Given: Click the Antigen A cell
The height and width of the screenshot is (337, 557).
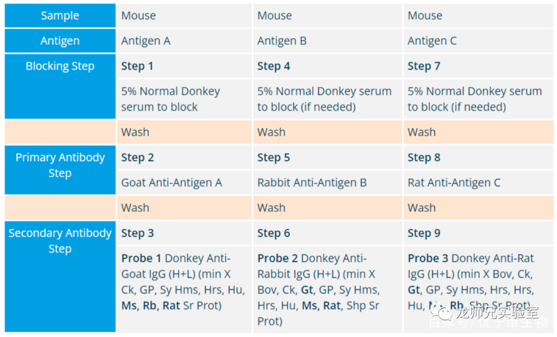Looking at the screenshot, I should pyautogui.click(x=145, y=41).
